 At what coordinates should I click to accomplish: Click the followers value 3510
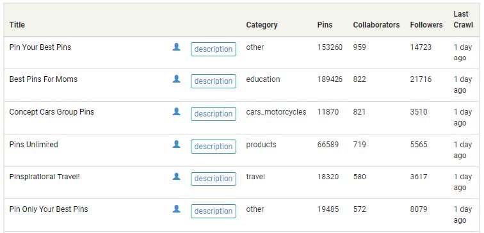point(419,112)
